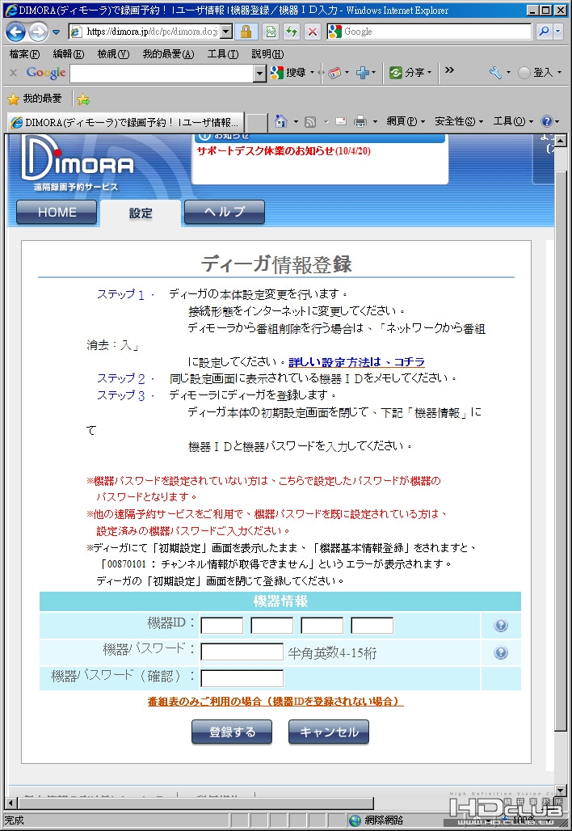The height and width of the screenshot is (831, 572).
Task: Close the Google Toolbar with its X
Action: [x=13, y=73]
